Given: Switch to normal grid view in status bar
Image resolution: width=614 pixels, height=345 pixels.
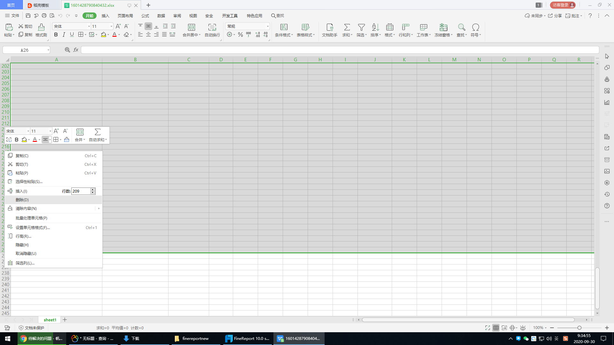Looking at the screenshot, I should pyautogui.click(x=496, y=328).
